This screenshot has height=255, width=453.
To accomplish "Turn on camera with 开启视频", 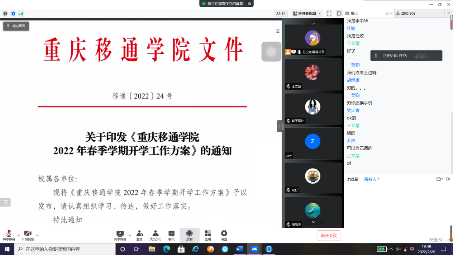I will [28, 235].
